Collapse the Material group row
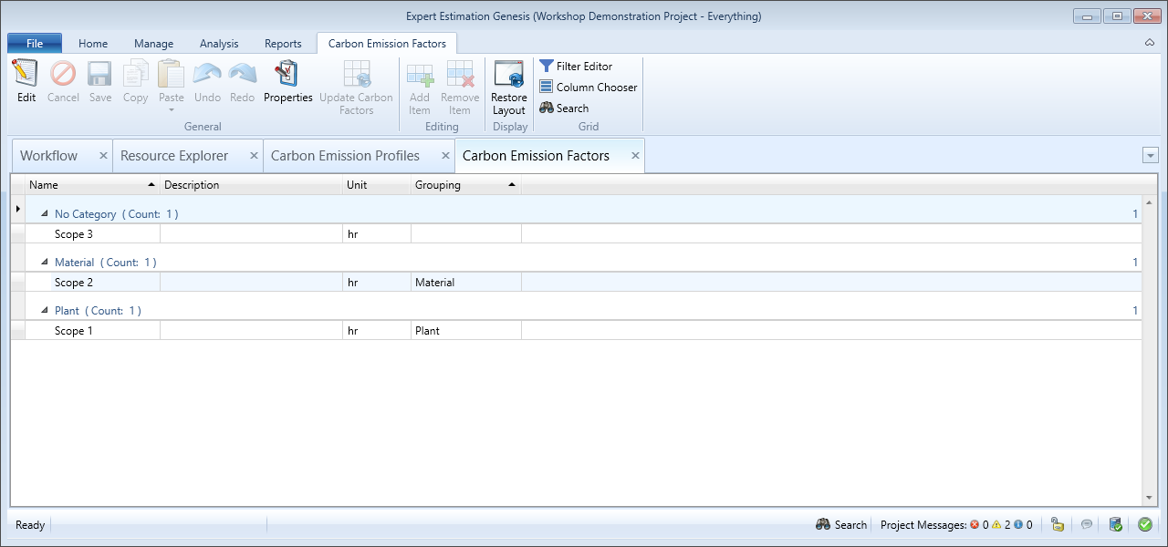This screenshot has width=1168, height=547. point(45,263)
